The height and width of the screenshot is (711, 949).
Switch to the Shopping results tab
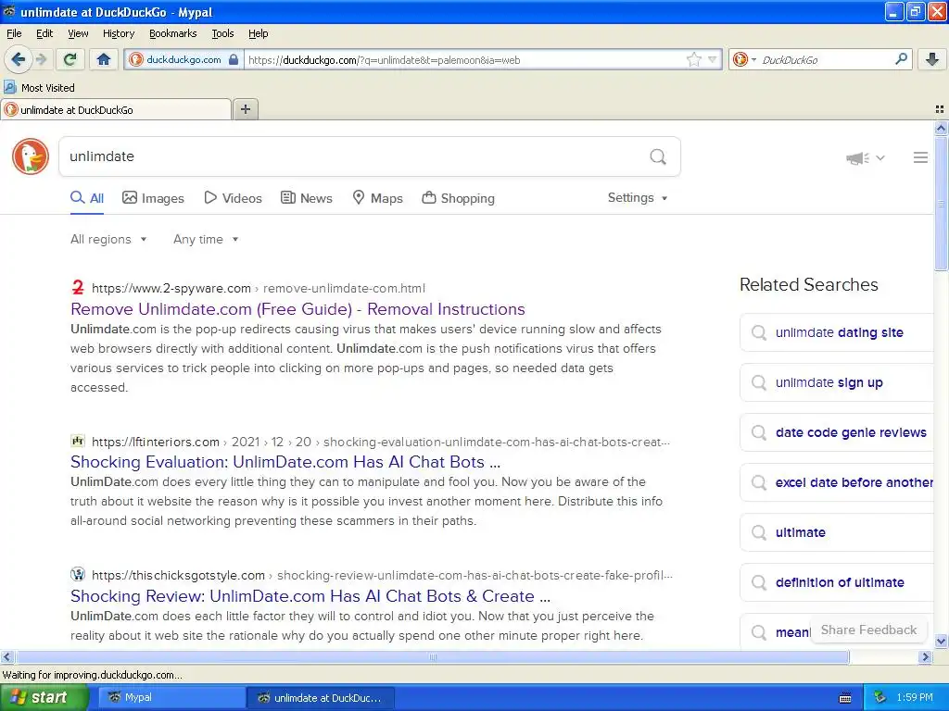tap(458, 198)
